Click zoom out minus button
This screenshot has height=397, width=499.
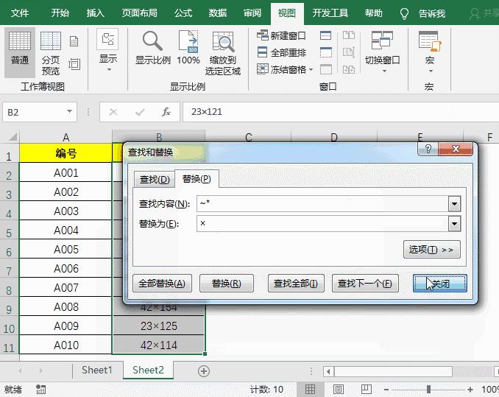[x=386, y=389]
